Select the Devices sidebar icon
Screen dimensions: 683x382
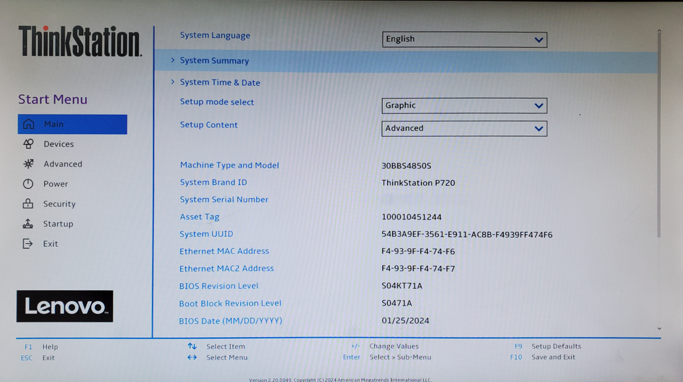click(x=28, y=144)
